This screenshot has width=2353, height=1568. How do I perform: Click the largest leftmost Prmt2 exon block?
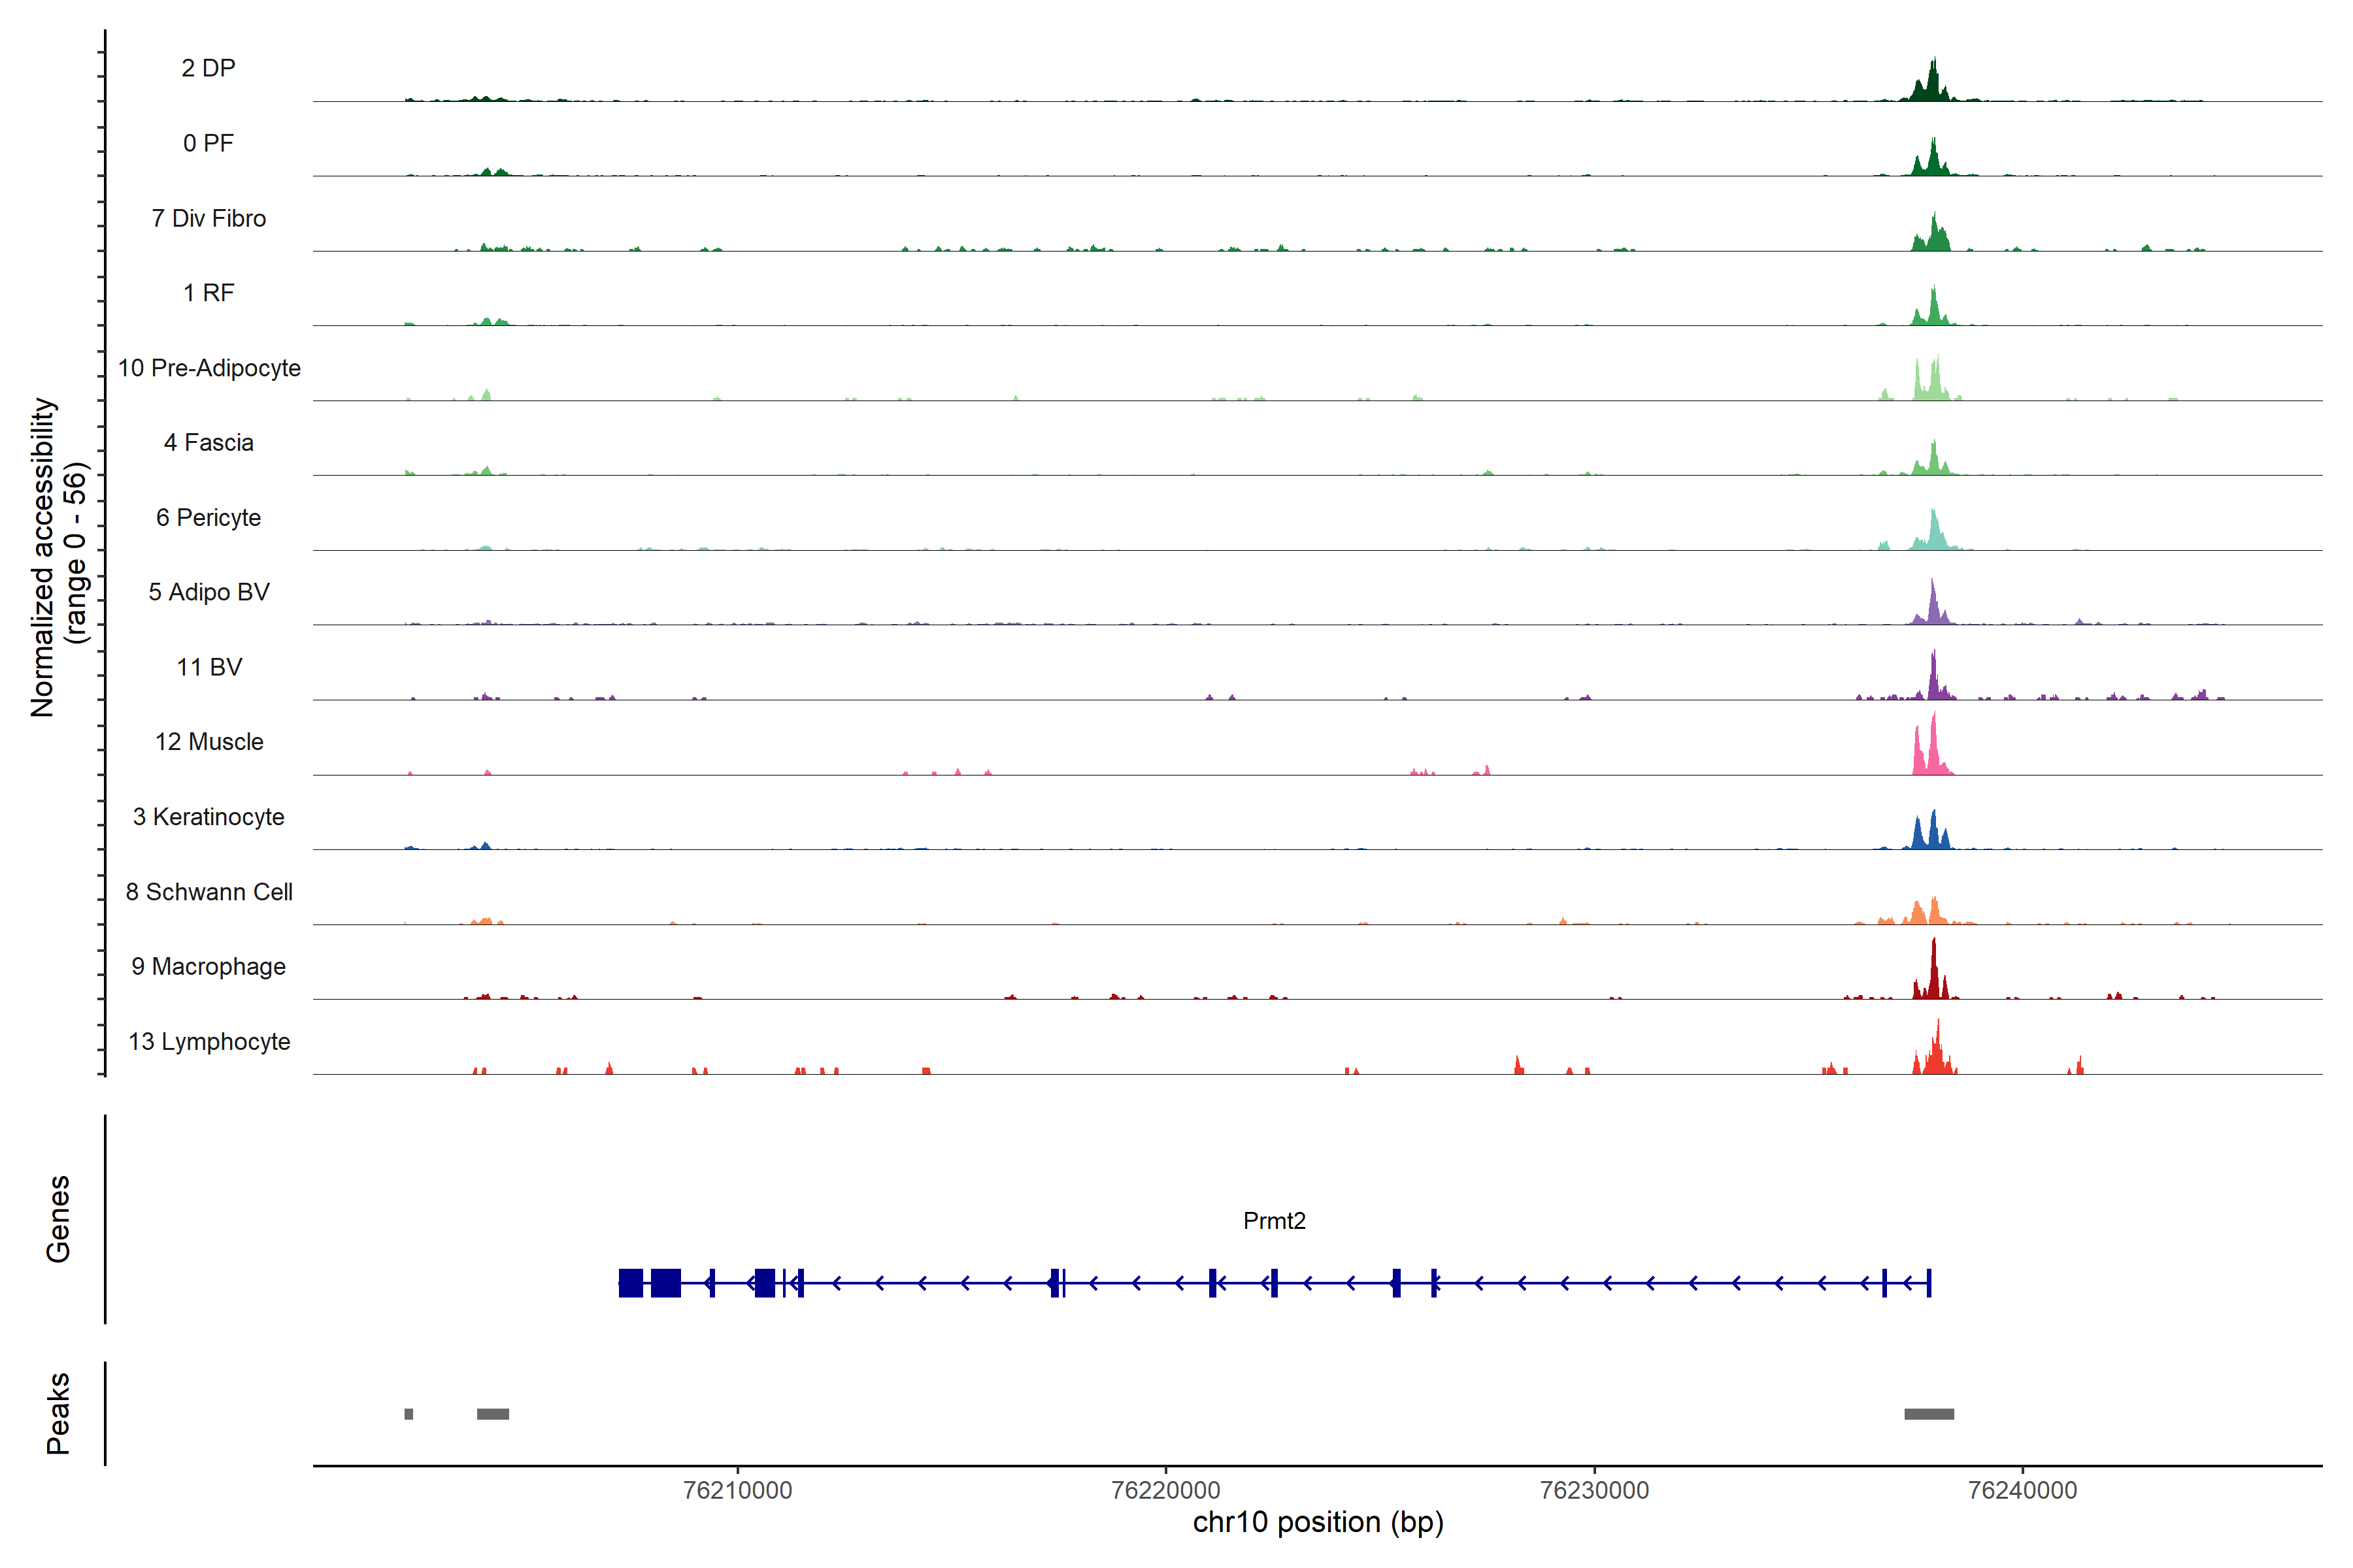[630, 1282]
